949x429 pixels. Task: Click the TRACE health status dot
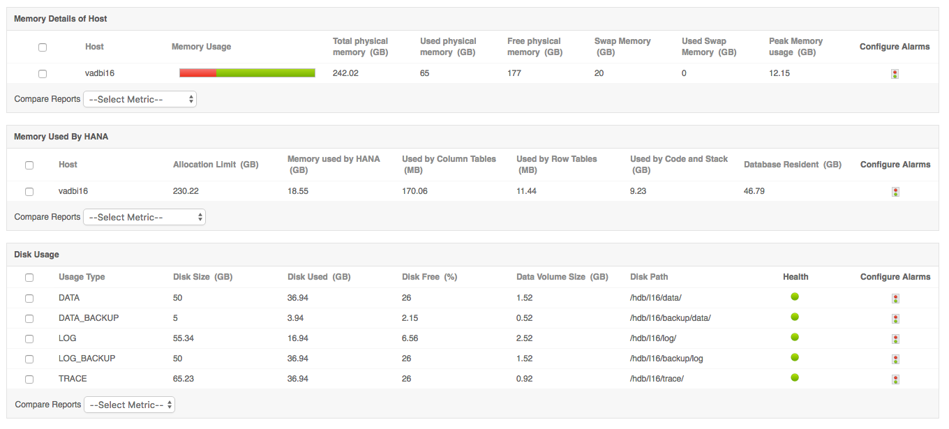click(x=795, y=378)
